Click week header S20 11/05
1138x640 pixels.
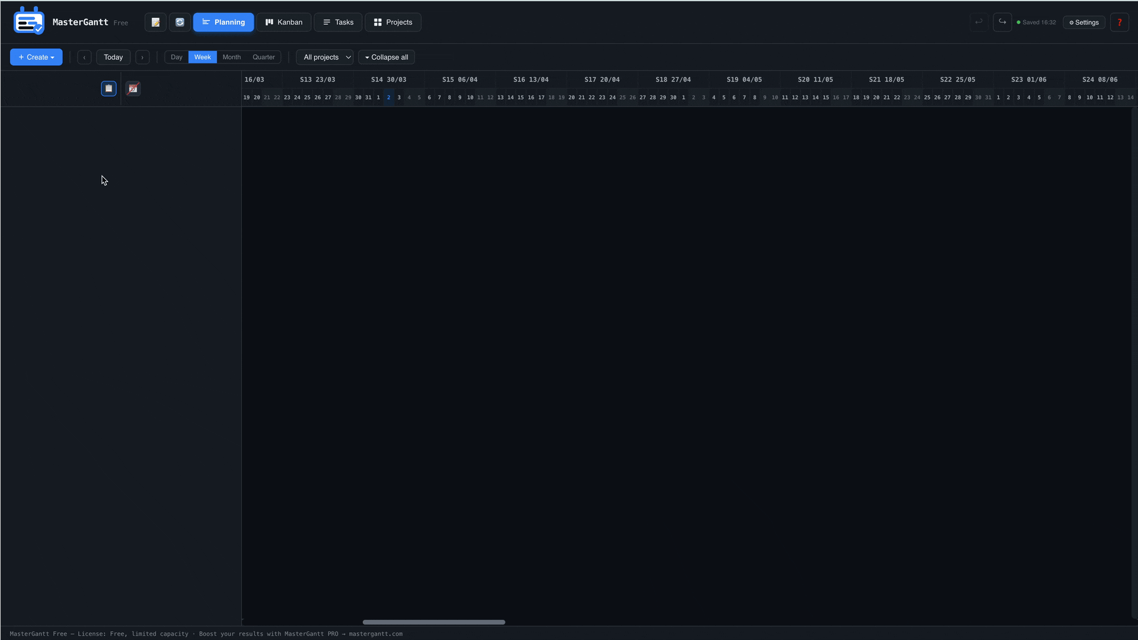(x=816, y=79)
